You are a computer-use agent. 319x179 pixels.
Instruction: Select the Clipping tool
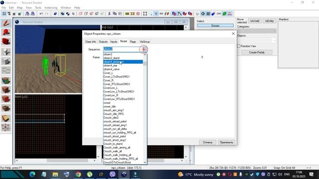pyautogui.click(x=6, y=118)
